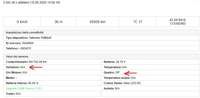
Task: Click the Temperatura acqua N/A row
Action: tap(150, 78)
